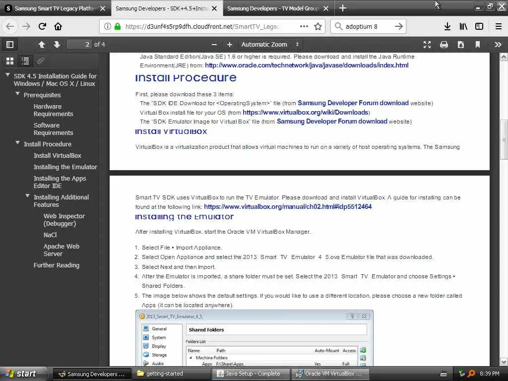508x381 pixels.
Task: Jump to Install VirtualBox in outline
Action: (58, 155)
